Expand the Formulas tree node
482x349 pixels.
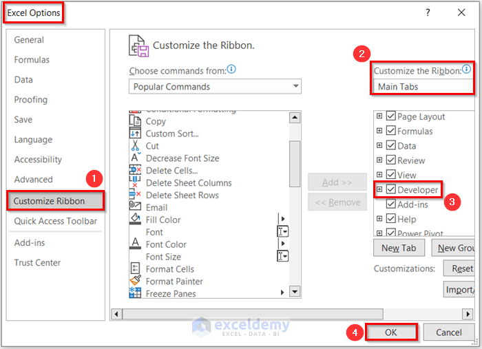(379, 131)
